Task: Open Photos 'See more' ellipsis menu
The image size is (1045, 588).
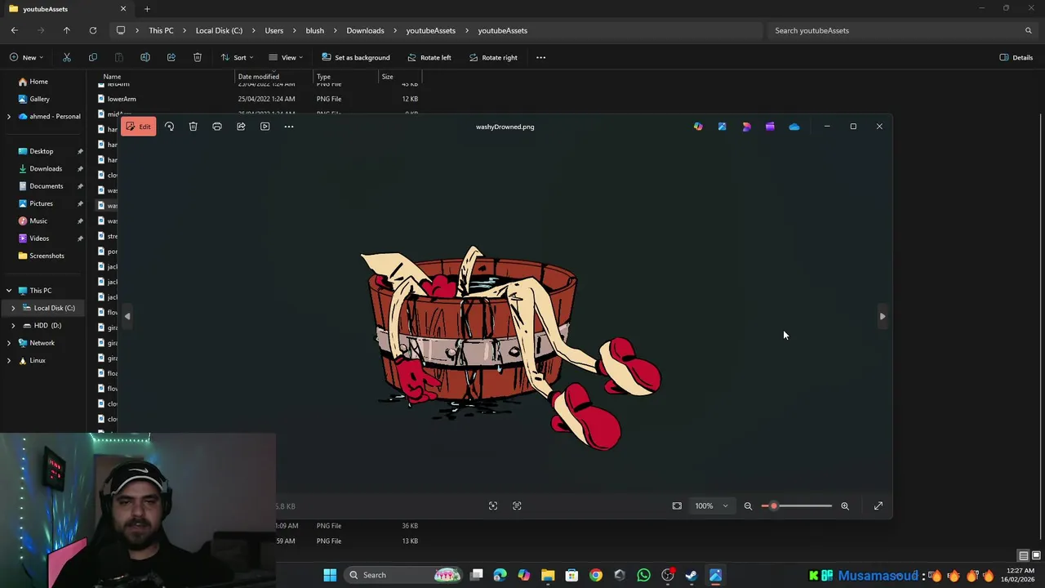Action: tap(289, 127)
